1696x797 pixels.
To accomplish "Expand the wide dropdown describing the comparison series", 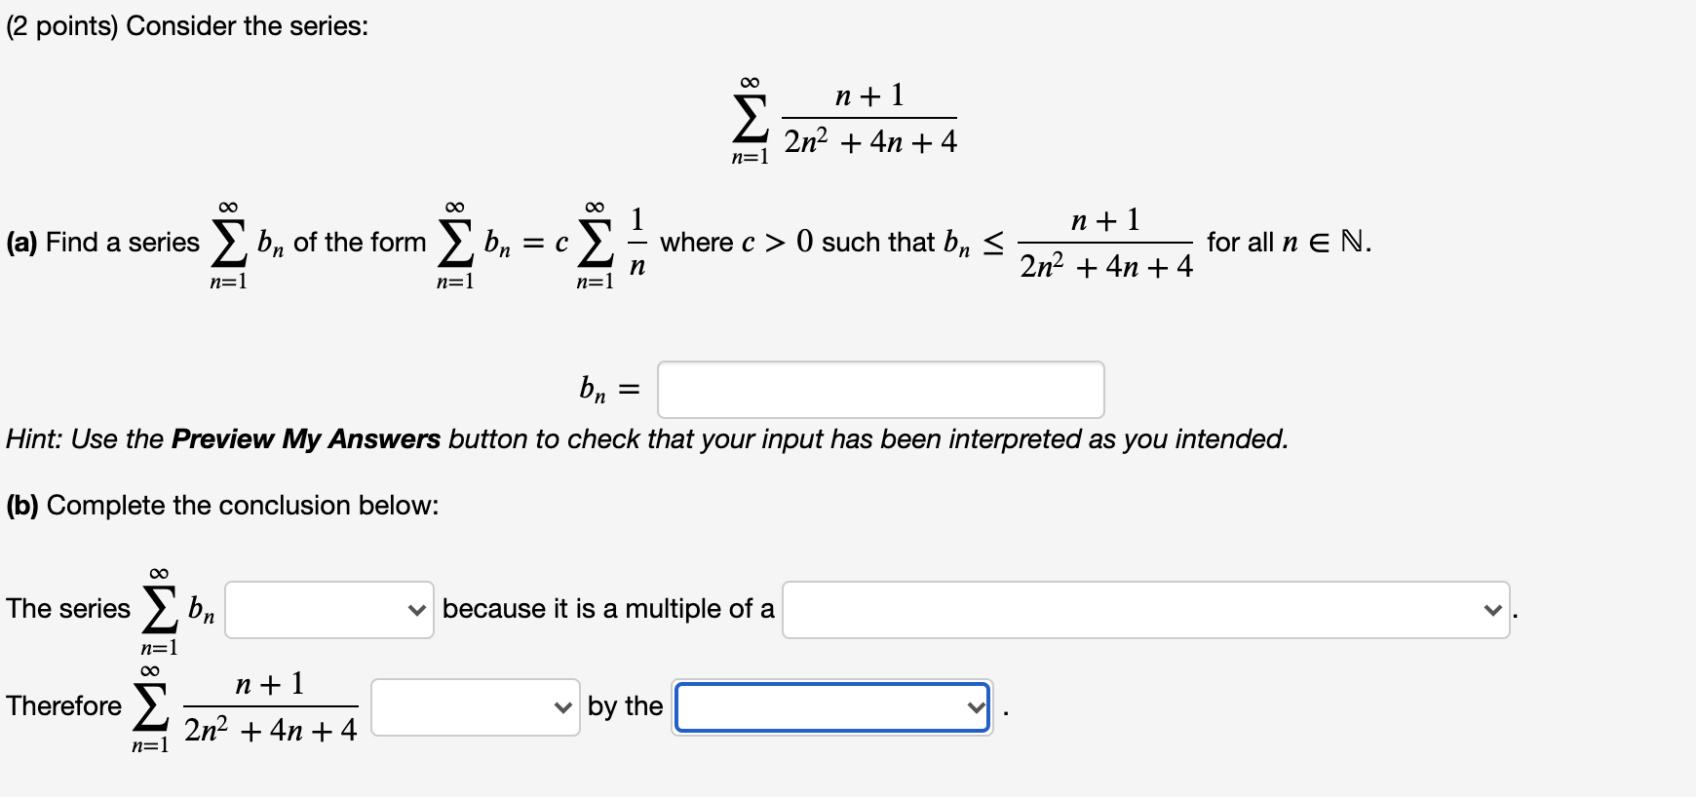I will click(x=1140, y=609).
